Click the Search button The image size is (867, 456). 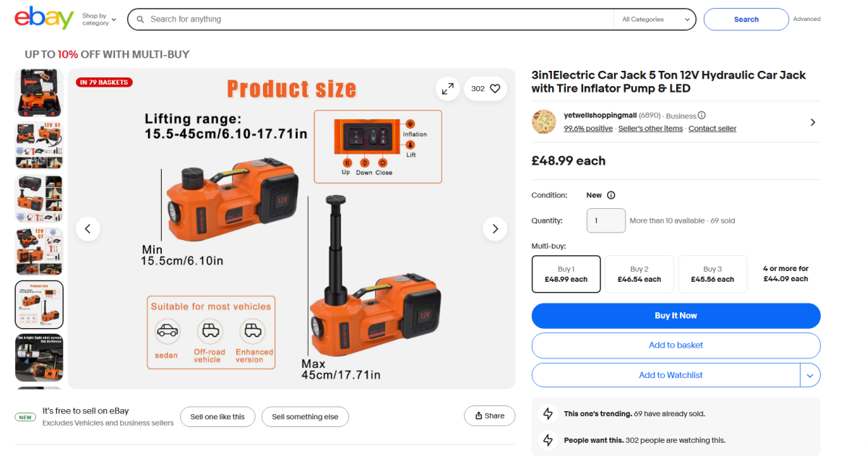746,20
